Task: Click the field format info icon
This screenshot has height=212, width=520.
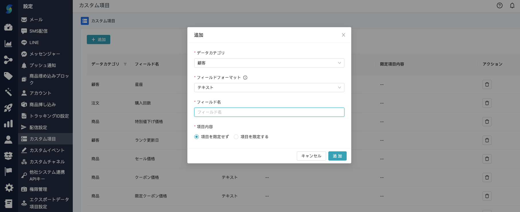Action: tap(245, 78)
